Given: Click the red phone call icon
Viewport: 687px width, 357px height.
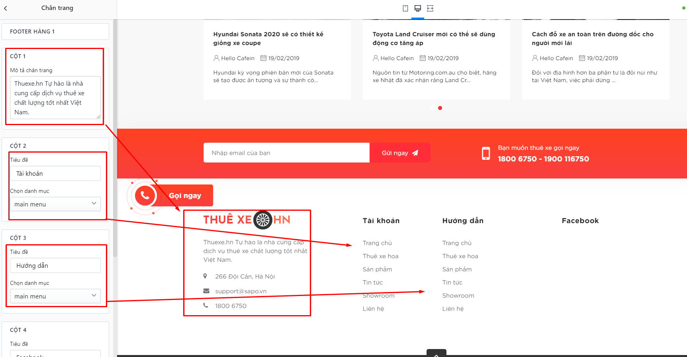Looking at the screenshot, I should pos(145,196).
